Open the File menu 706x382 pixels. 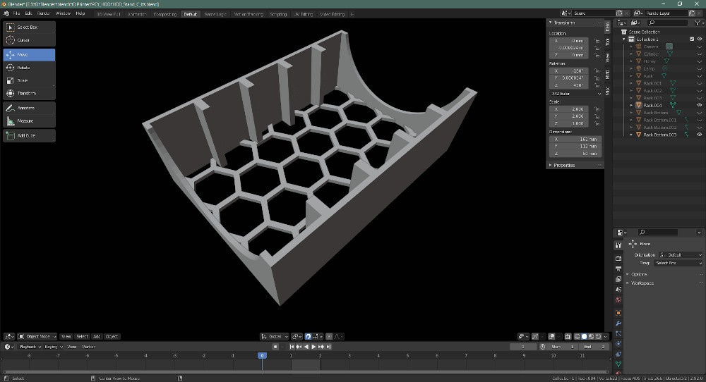tap(17, 13)
